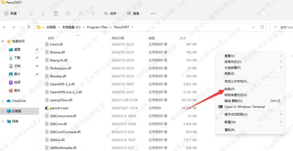Select the liblzma.dll file icon
This screenshot has height=151, width=293.
click(47, 52)
